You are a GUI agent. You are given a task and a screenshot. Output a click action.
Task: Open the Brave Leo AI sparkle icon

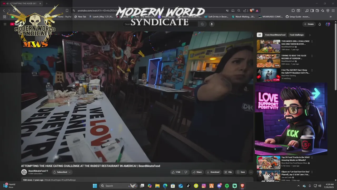pyautogui.click(x=323, y=11)
